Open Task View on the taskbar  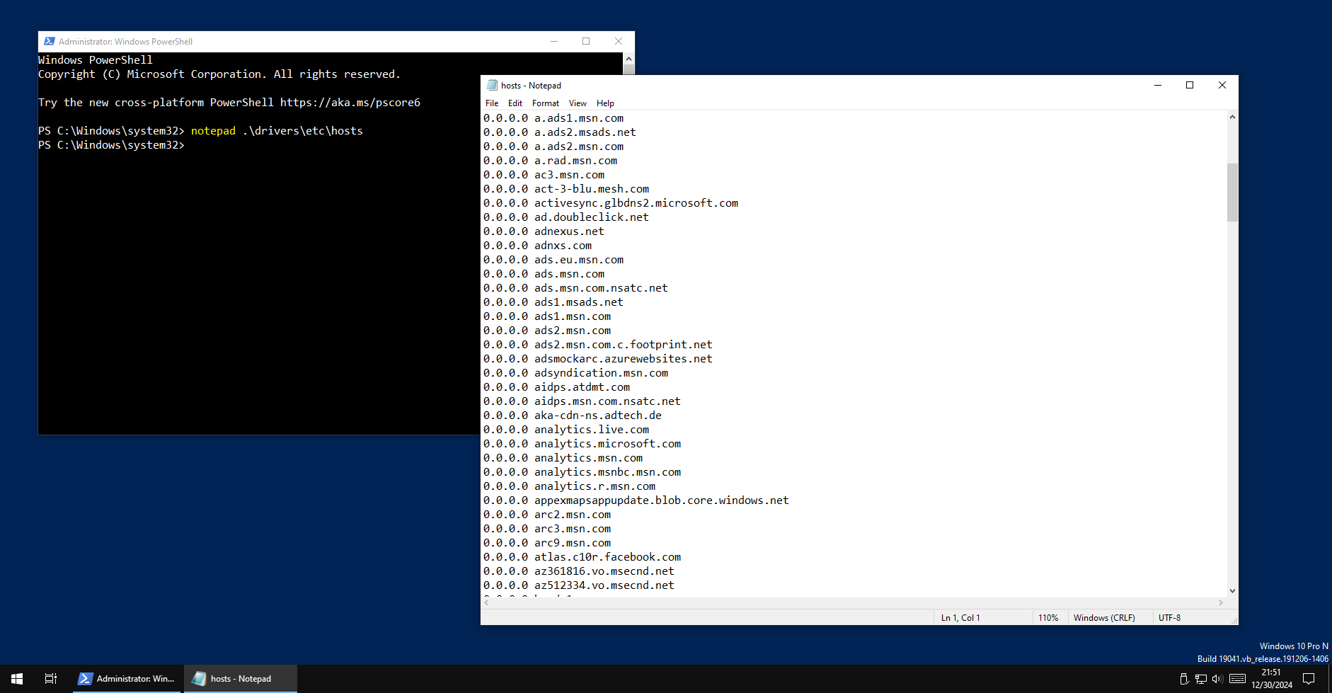click(x=51, y=678)
